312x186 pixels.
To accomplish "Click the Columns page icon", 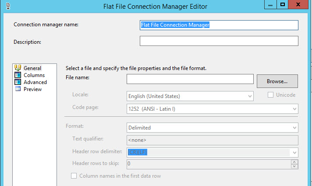I will (18, 75).
